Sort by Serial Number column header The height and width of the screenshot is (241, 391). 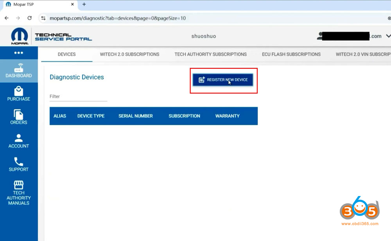click(135, 116)
